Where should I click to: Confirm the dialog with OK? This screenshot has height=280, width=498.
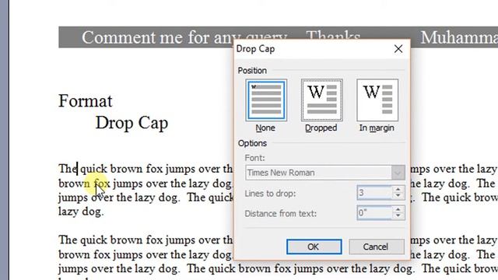pos(314,247)
